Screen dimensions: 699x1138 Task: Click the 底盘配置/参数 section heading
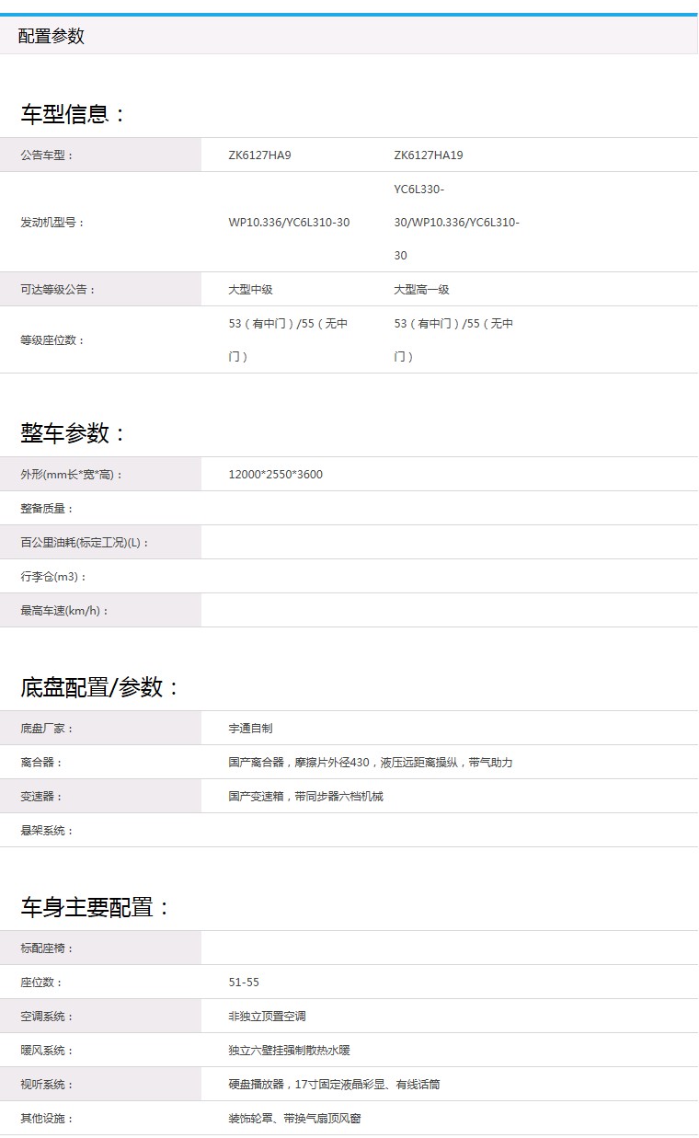(100, 687)
